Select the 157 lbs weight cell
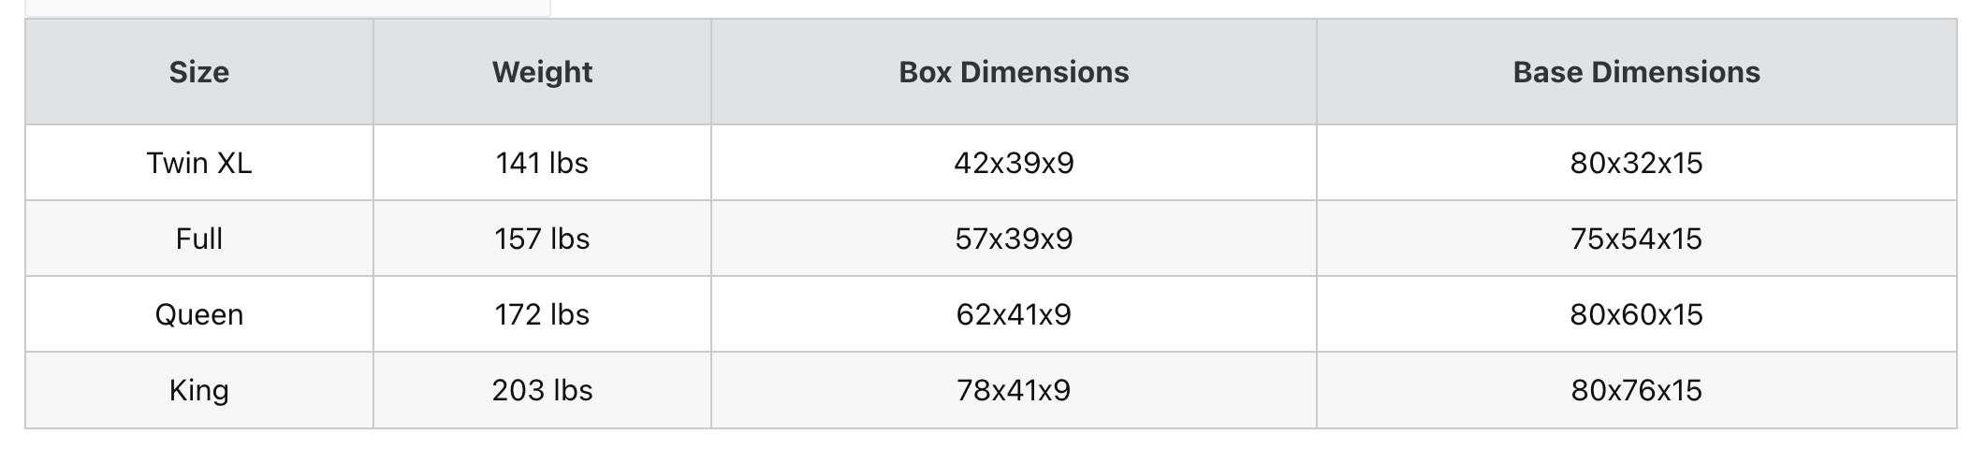Screen dimensions: 1986x449 coord(542,239)
